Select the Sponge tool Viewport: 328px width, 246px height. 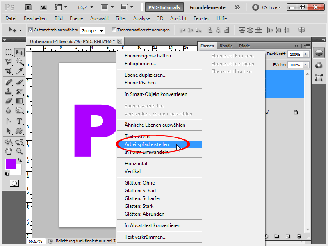coord(19,110)
